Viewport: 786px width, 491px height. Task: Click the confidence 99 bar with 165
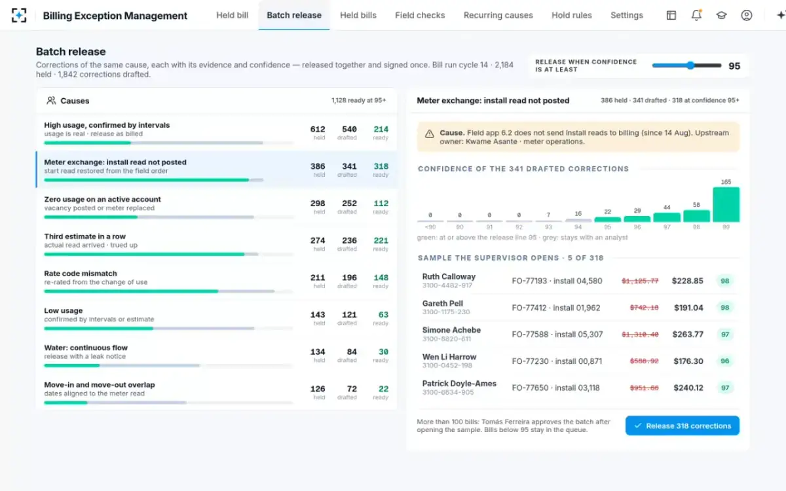(x=726, y=204)
